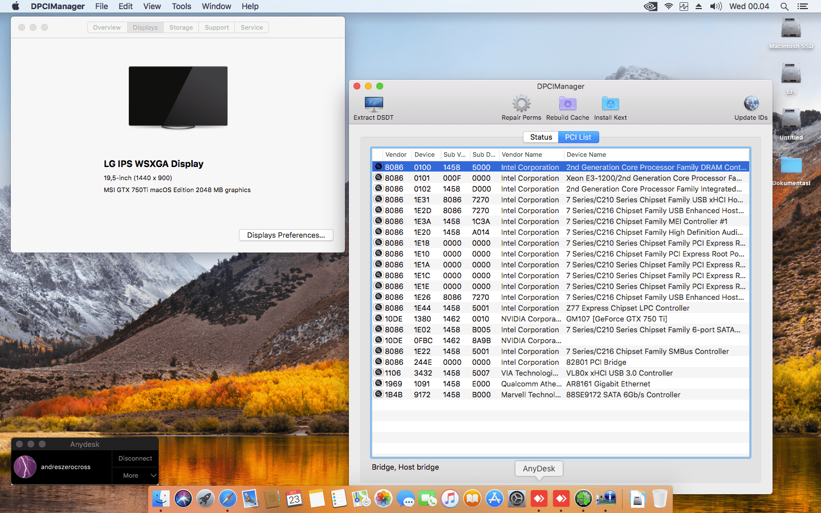The image size is (821, 513).
Task: Click the Update IDs globe icon
Action: [751, 104]
